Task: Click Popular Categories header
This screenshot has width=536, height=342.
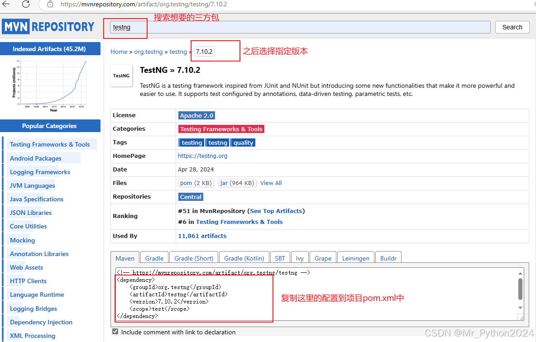Action: [49, 126]
